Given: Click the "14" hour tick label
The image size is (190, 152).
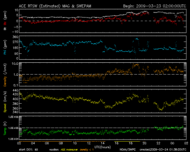Looking at the screenshot, I should click(103, 143).
